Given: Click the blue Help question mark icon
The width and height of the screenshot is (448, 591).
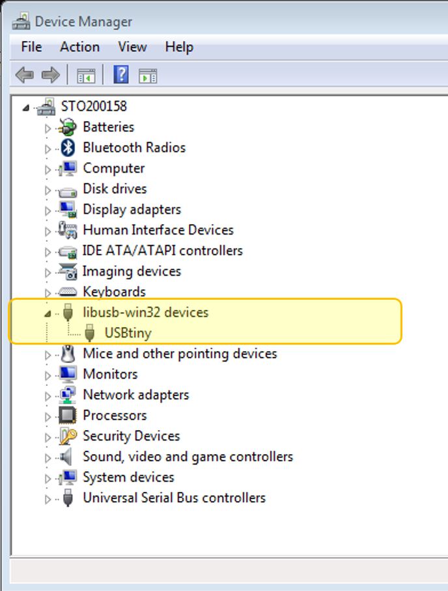Looking at the screenshot, I should tap(121, 74).
